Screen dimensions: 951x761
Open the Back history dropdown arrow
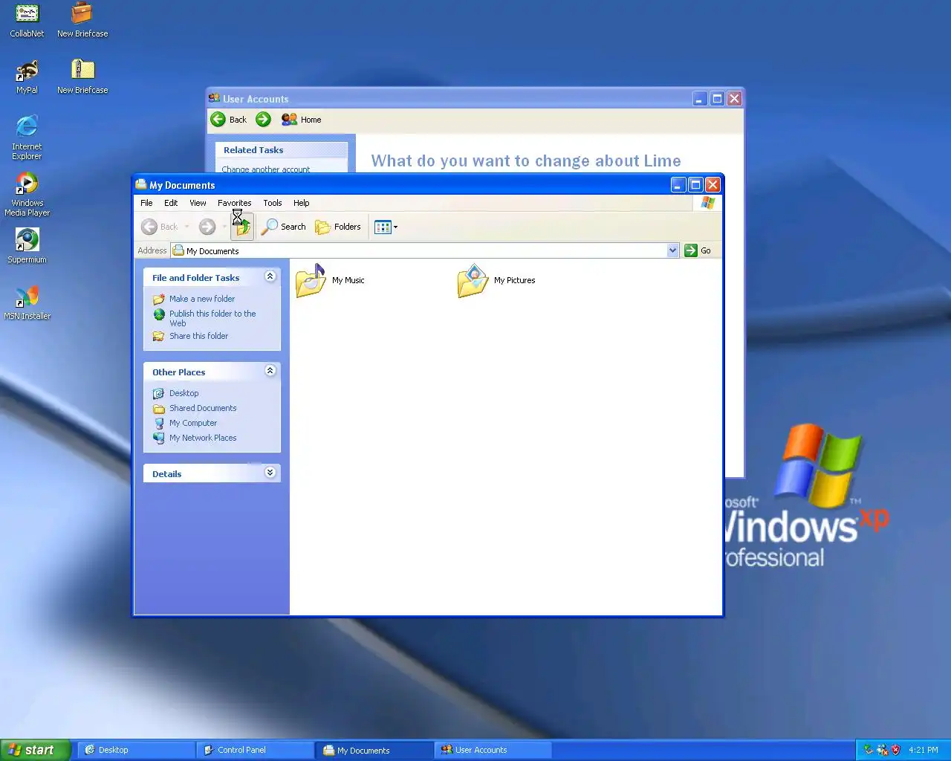pyautogui.click(x=187, y=227)
